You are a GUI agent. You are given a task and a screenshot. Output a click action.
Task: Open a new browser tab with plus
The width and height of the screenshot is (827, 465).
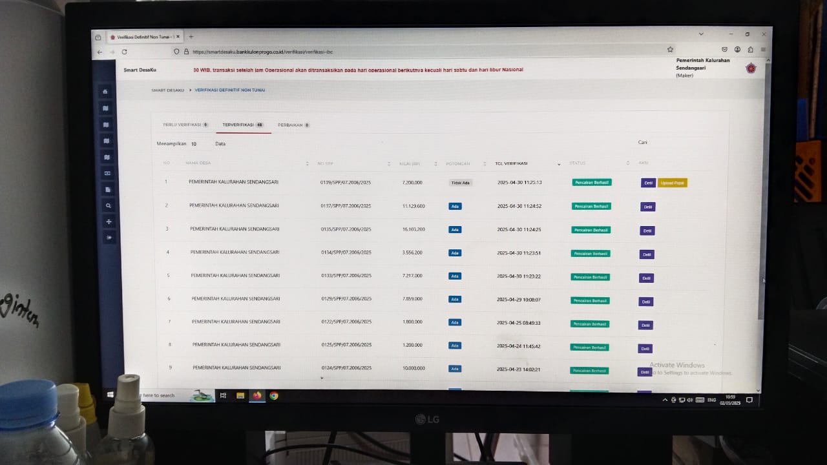point(191,37)
